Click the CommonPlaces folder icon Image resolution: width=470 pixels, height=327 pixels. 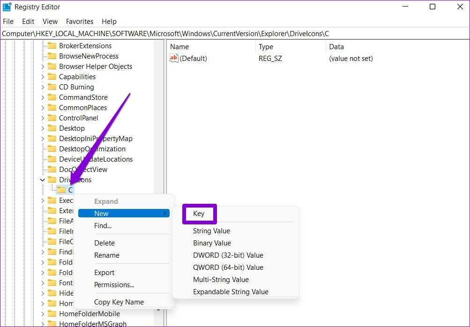52,108
